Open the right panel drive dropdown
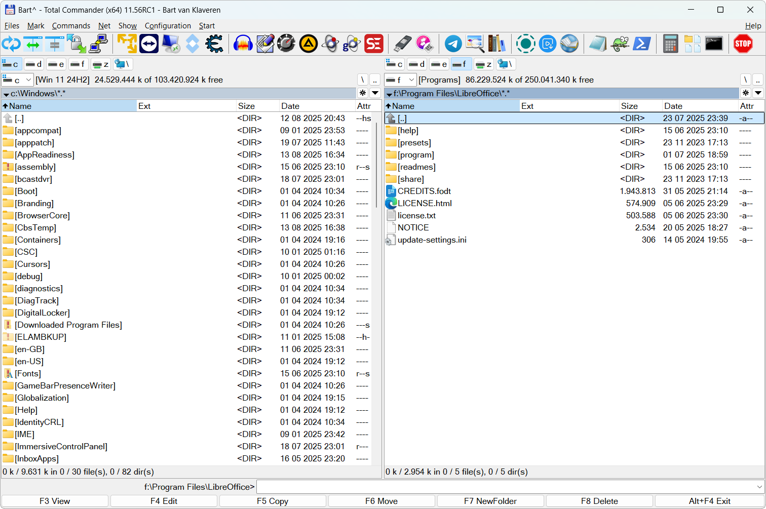Screen dimensions: 766x509 400,80
